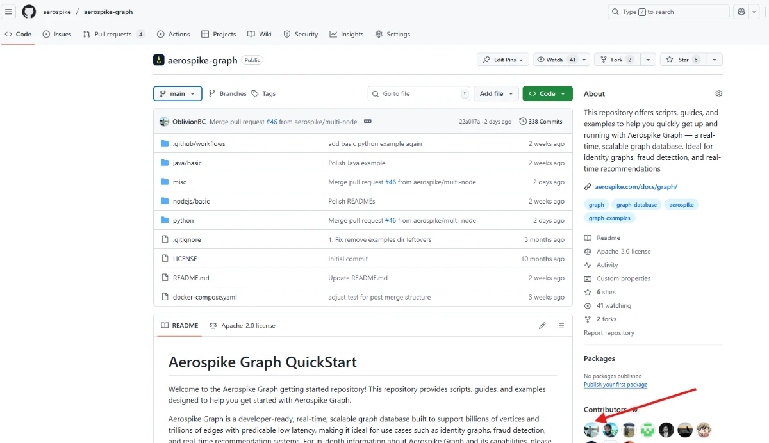Open the repository Settings tab
Image resolution: width=769 pixels, height=443 pixels.
pos(393,34)
